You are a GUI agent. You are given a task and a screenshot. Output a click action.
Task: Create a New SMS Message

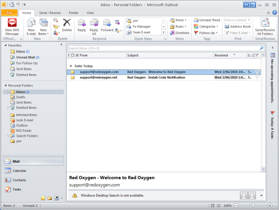12,27
